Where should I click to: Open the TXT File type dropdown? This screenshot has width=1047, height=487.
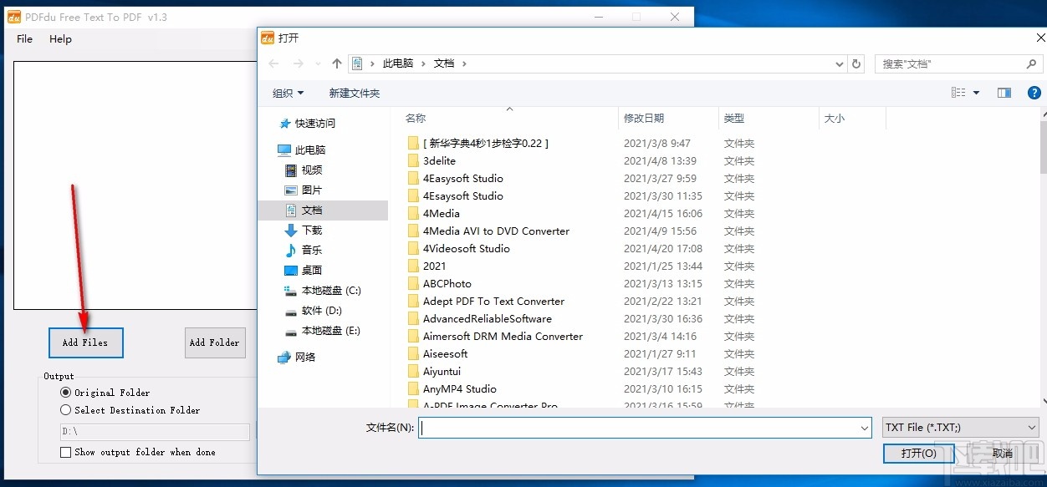click(x=1029, y=427)
